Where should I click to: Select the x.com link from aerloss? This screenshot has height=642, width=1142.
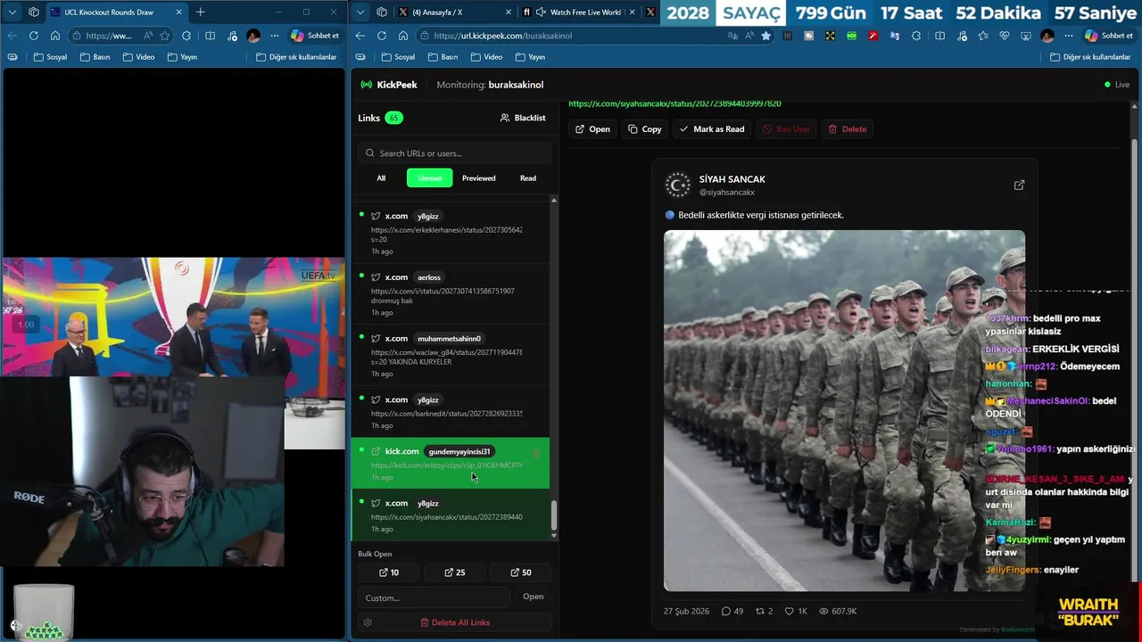[x=451, y=294]
